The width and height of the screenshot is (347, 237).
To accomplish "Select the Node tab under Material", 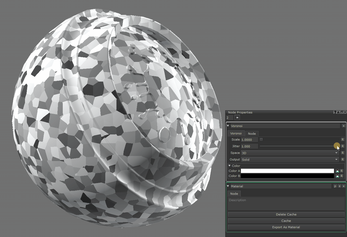I will coord(234,194).
